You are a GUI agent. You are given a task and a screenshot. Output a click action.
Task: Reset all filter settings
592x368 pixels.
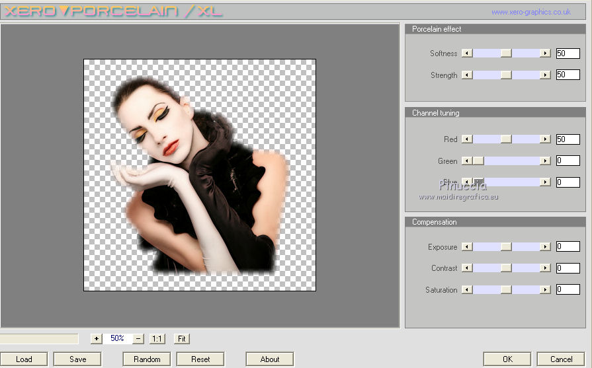tap(200, 359)
